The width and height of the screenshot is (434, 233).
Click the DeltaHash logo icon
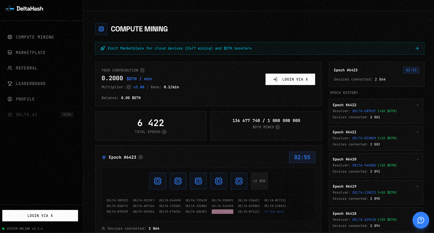(9, 9)
